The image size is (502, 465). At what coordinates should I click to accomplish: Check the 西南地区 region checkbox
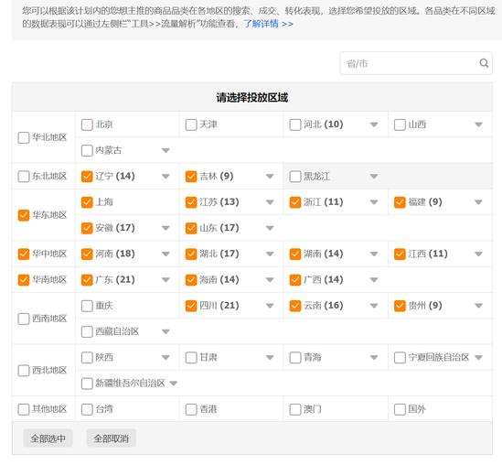click(x=24, y=319)
